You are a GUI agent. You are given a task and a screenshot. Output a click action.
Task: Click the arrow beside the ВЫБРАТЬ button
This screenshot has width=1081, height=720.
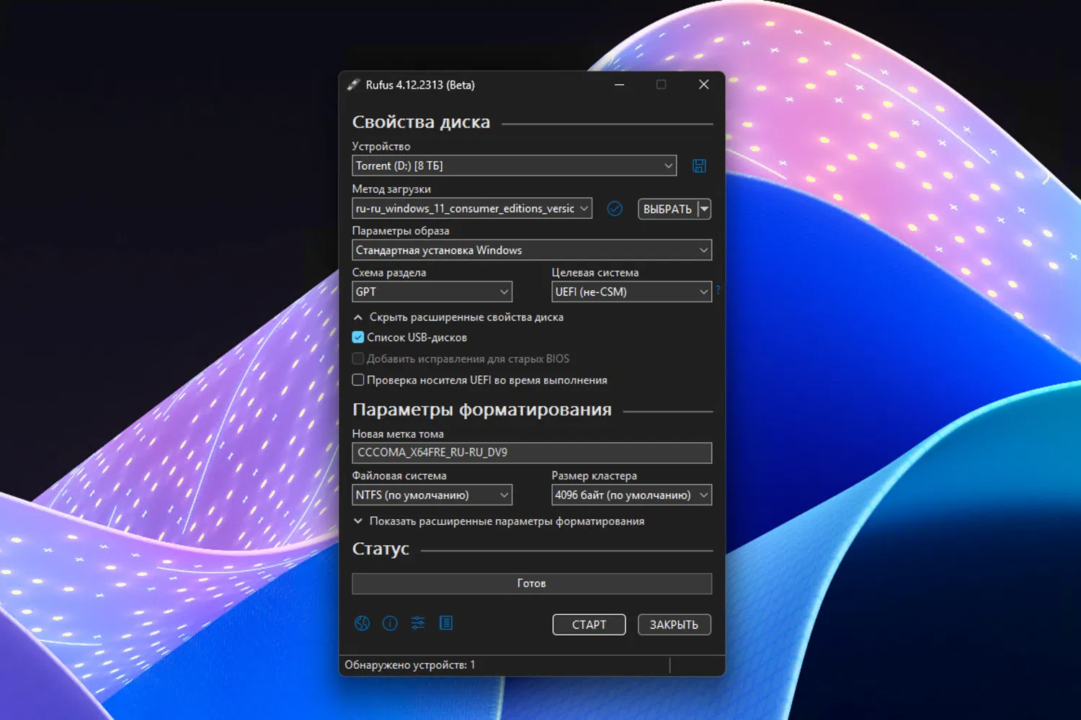(705, 209)
